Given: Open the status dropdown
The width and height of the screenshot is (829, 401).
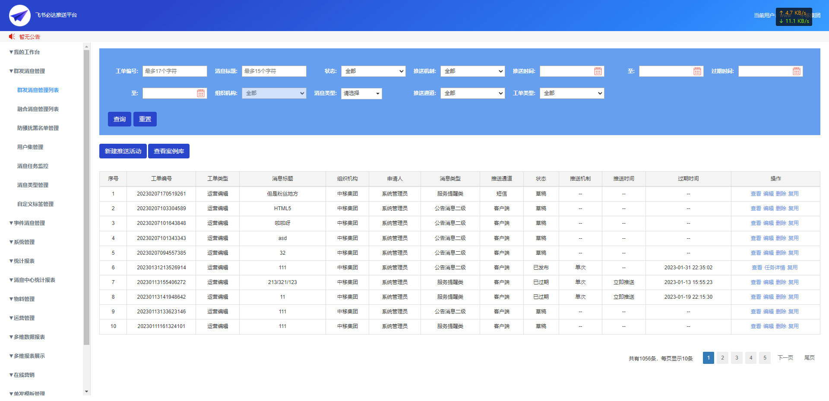Looking at the screenshot, I should [373, 71].
